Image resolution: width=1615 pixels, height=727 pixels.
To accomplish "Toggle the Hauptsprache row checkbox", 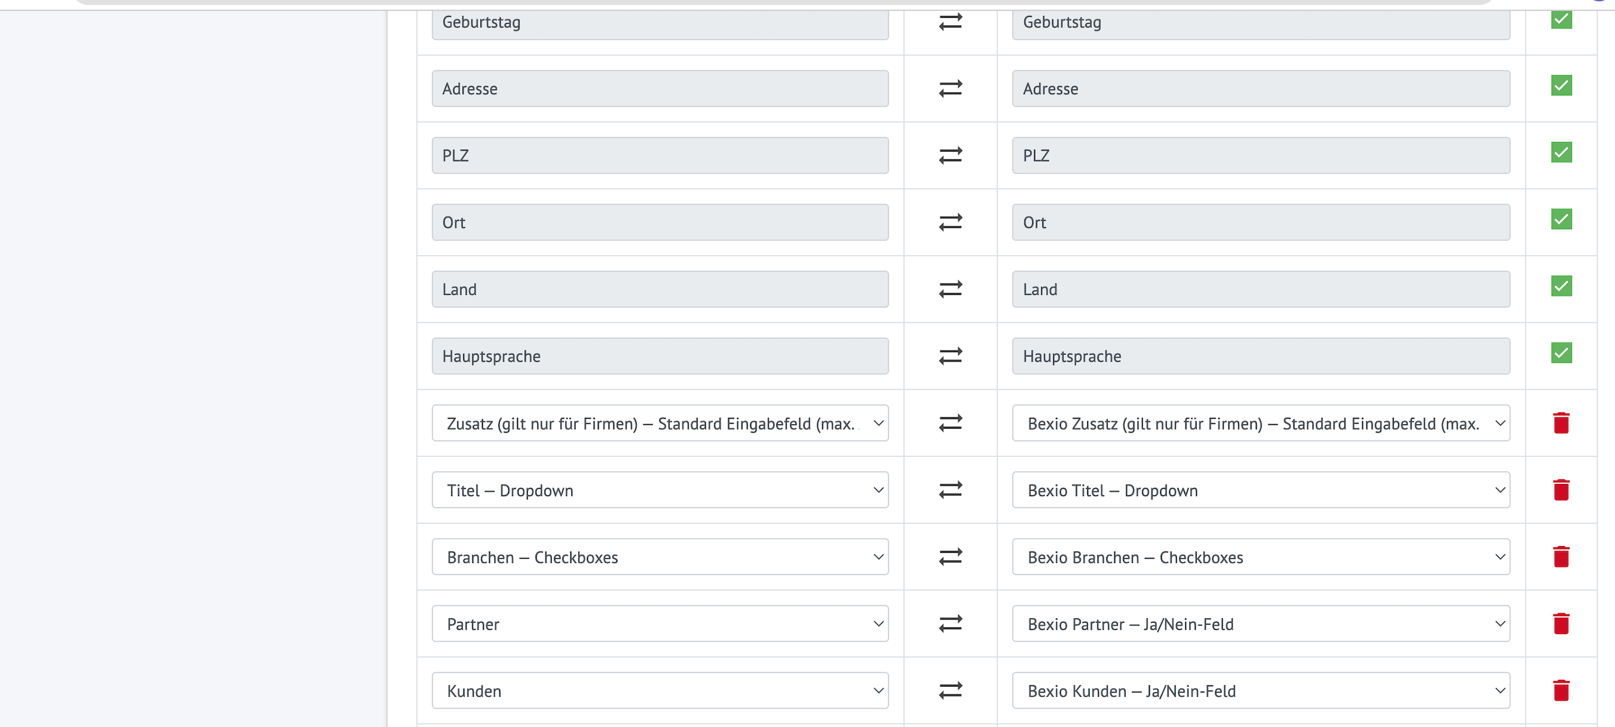I will (1561, 353).
